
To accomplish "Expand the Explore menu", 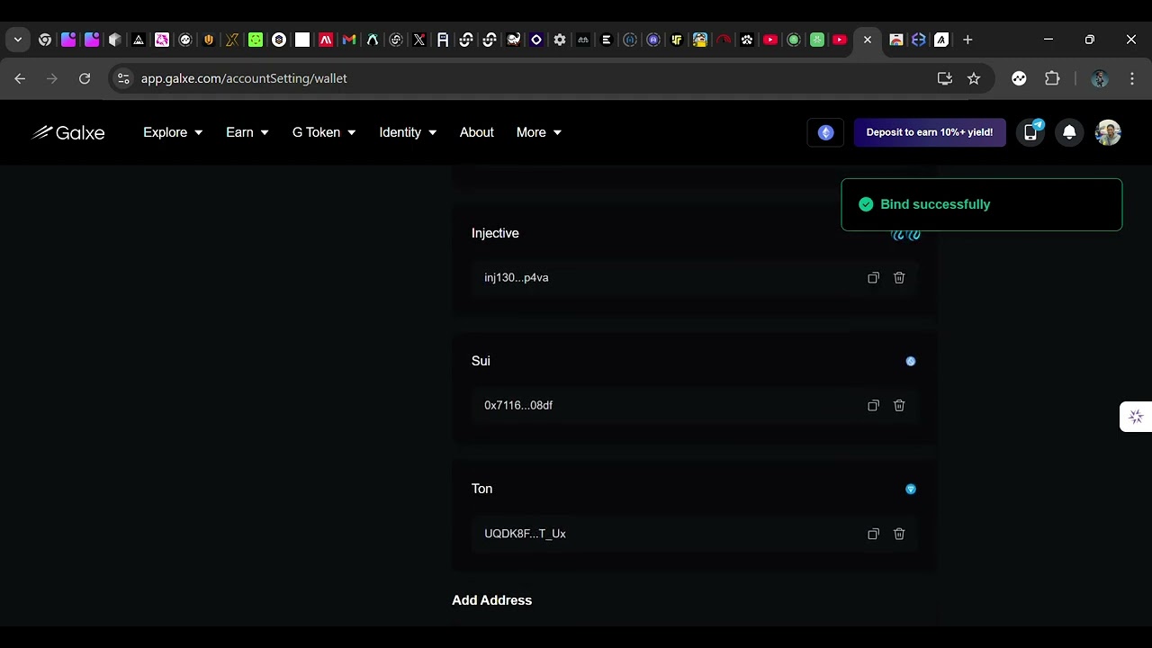I will (x=173, y=132).
